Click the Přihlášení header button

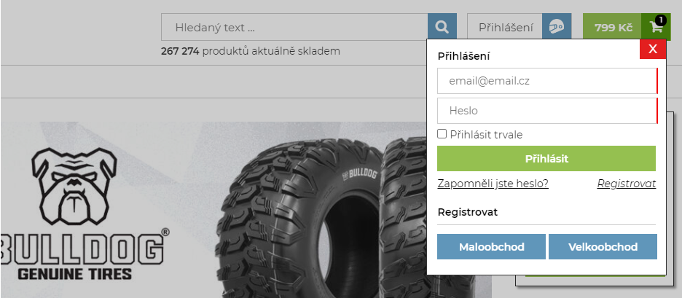click(505, 27)
